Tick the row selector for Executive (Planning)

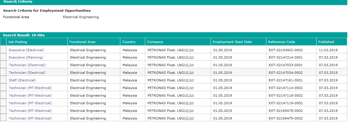(x=3, y=57)
